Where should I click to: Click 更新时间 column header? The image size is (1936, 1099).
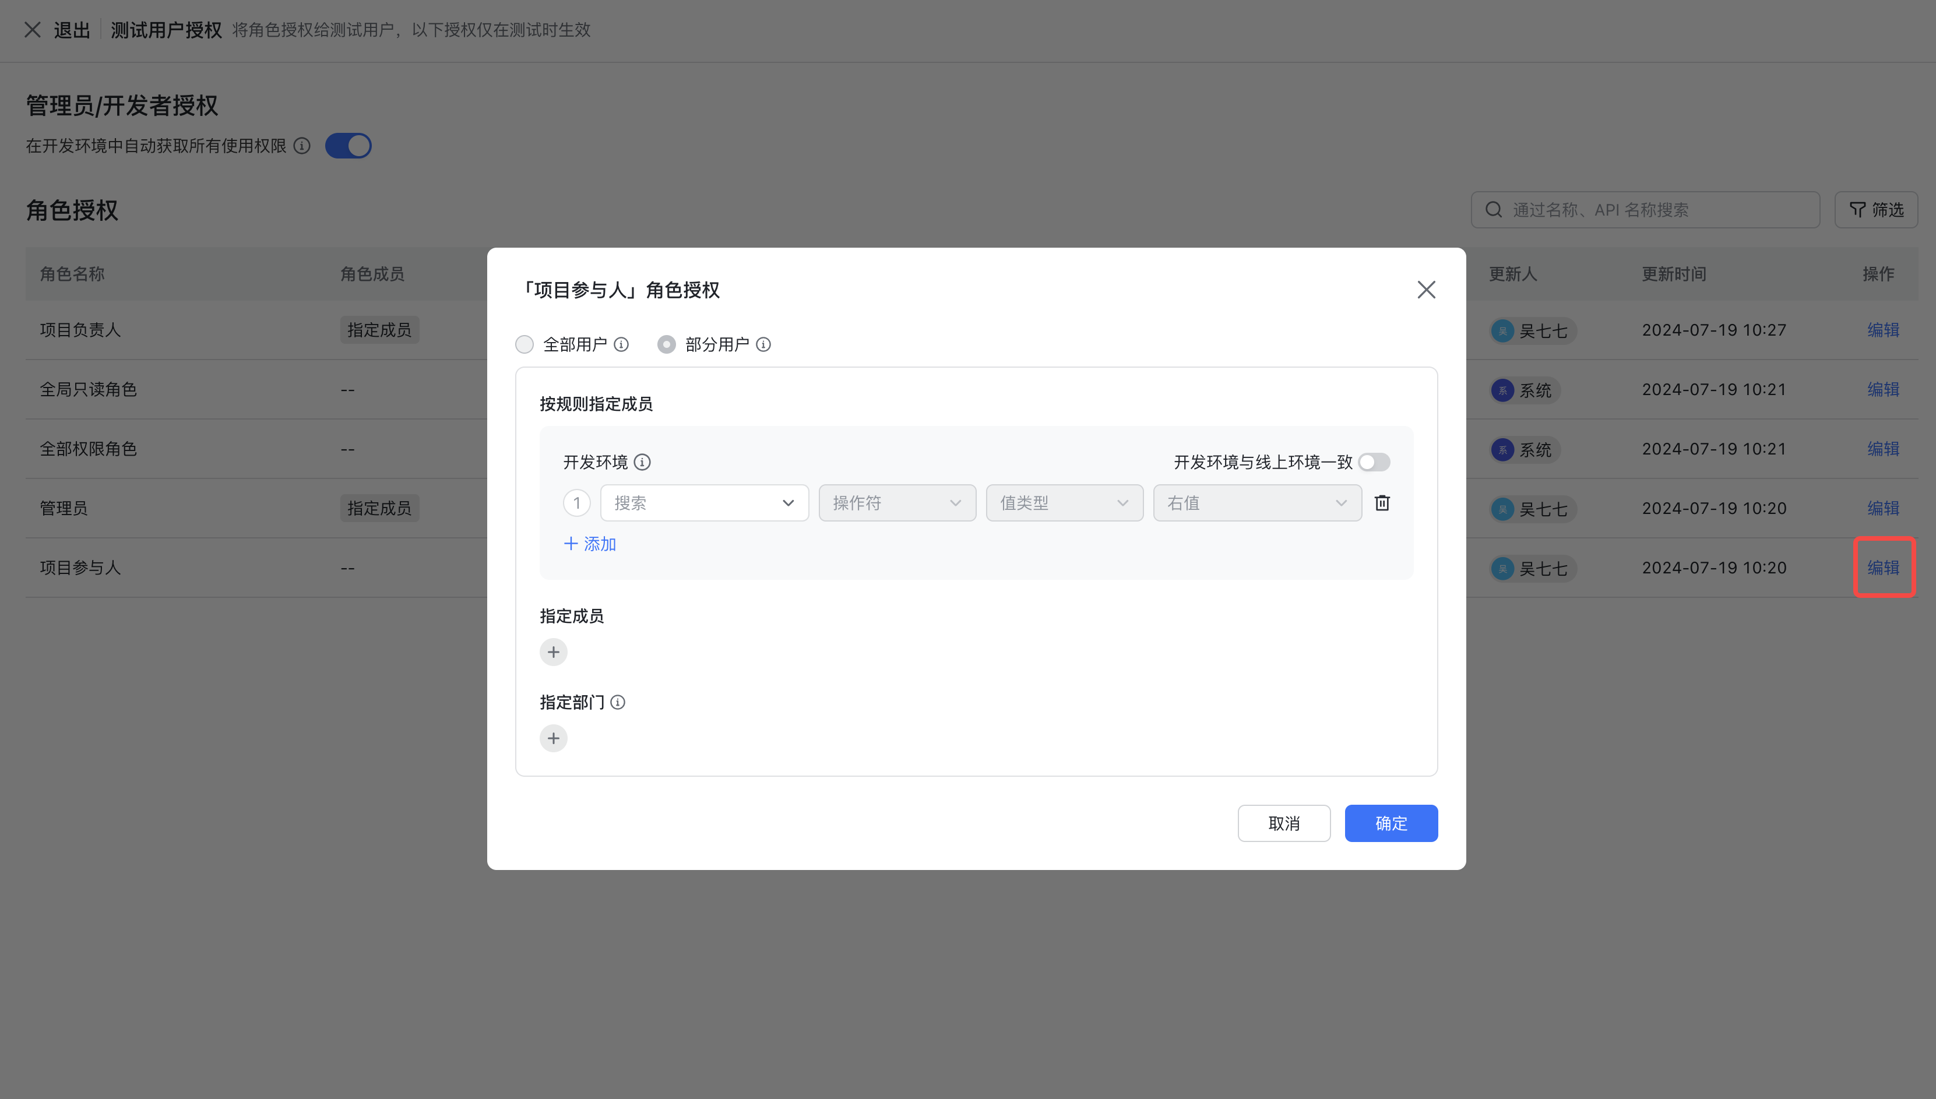coord(1674,274)
